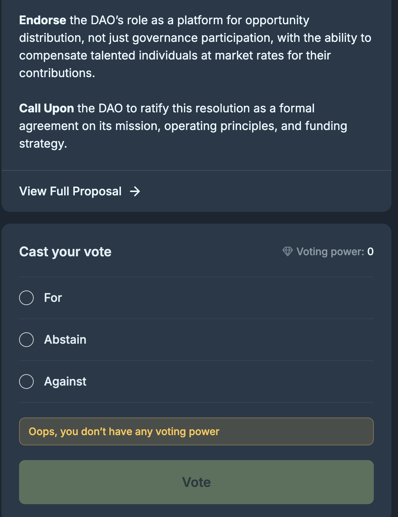Click the word 'contributions.' in the Endorse paragraph
The height and width of the screenshot is (517, 398).
tap(57, 73)
